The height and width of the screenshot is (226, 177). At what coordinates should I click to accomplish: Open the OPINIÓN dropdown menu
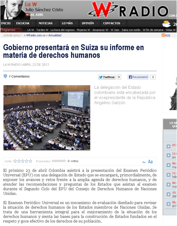click(90, 23)
